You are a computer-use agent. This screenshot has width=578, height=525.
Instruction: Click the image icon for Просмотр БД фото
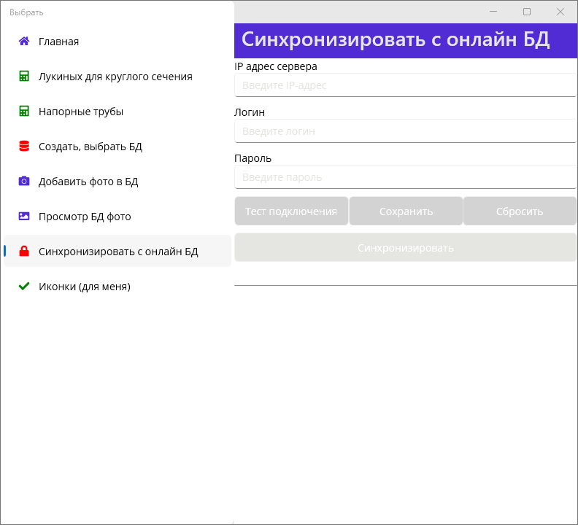tap(24, 217)
